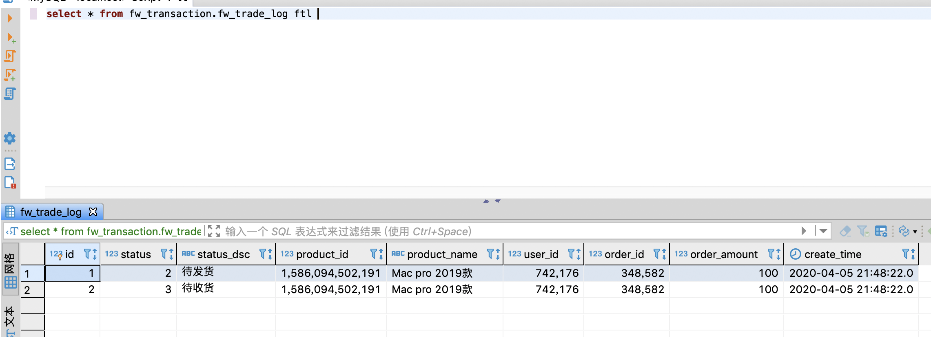Run the SQL statement with the execute icon
Image resolution: width=931 pixels, height=337 pixels.
coord(10,18)
